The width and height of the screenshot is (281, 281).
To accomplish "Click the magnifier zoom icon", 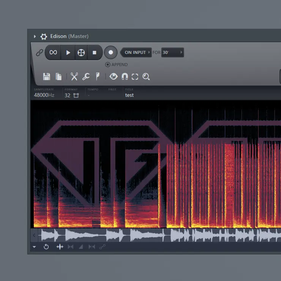I will (146, 77).
